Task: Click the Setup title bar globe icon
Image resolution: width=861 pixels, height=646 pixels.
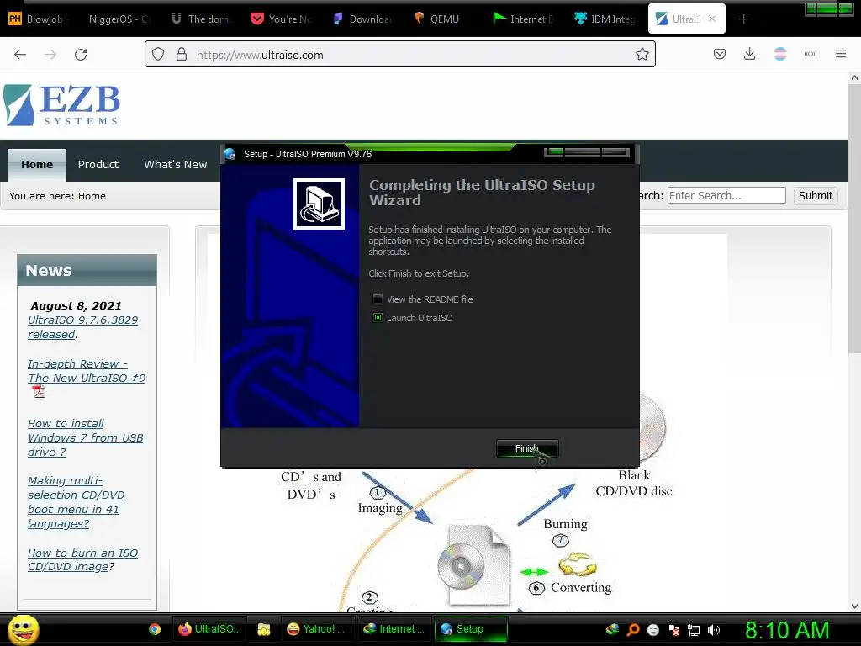Action: (x=230, y=154)
